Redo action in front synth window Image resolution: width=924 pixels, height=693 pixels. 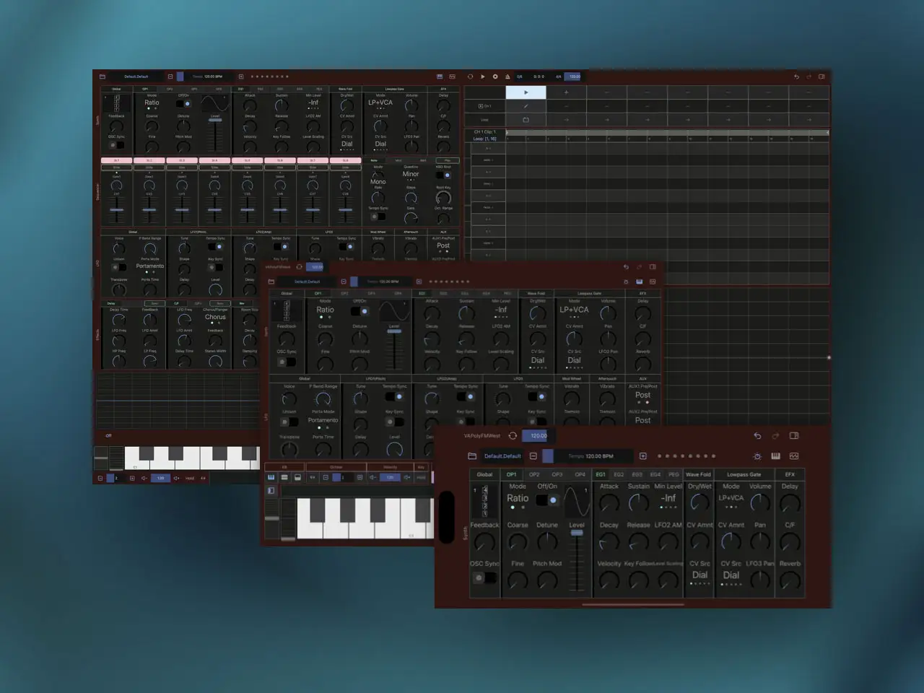click(x=775, y=436)
